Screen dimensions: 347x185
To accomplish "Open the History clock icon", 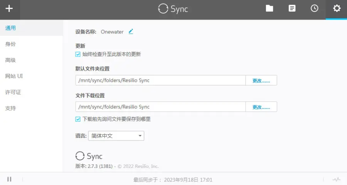I will coord(314,8).
